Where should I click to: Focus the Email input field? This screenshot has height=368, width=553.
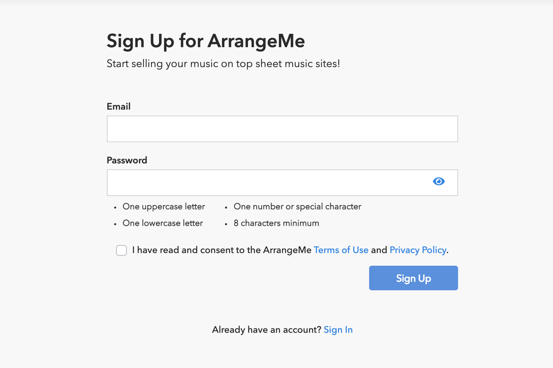click(x=282, y=129)
